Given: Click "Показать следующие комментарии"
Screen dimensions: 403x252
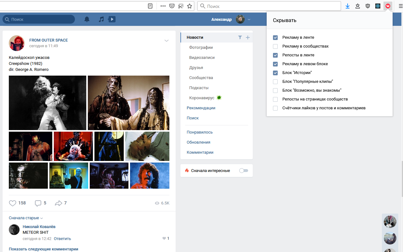Looking at the screenshot, I should (43, 249).
